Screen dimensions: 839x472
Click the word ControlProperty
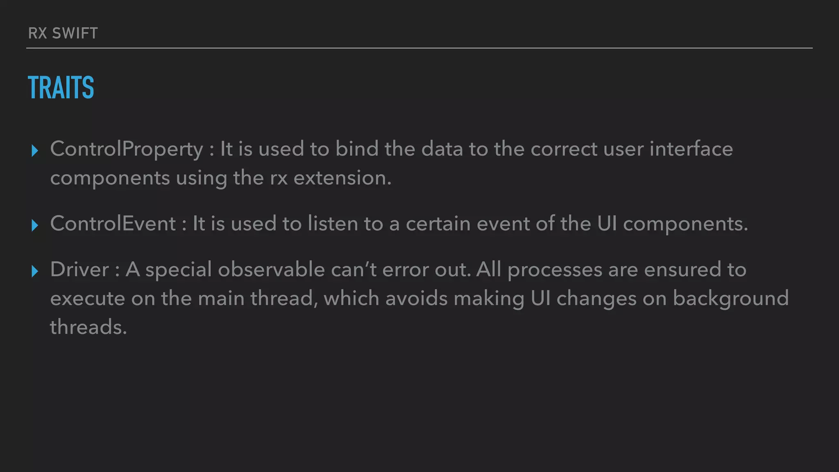[127, 149]
